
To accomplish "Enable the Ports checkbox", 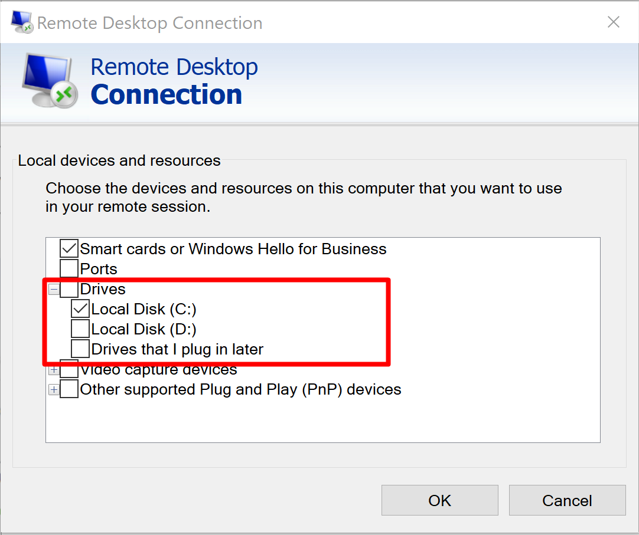I will (69, 268).
